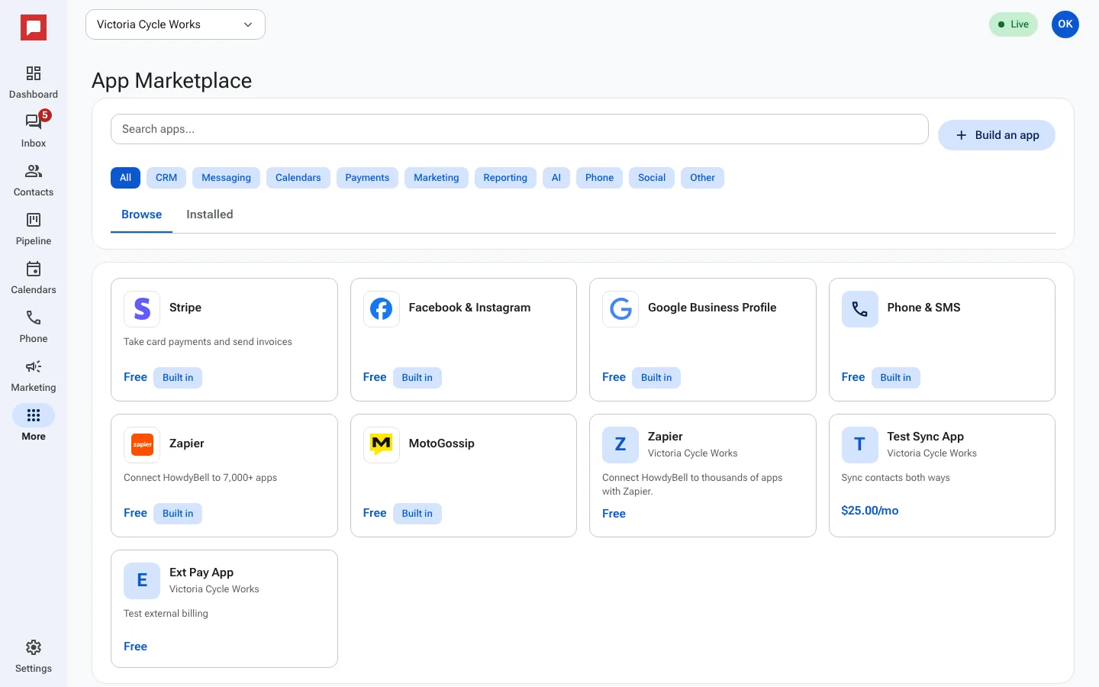Click 'Sync contacts both ways' description

pyautogui.click(x=896, y=478)
